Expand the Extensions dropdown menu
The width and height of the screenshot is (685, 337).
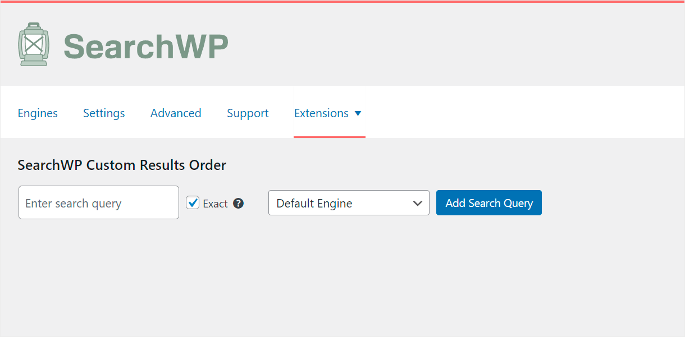point(328,113)
